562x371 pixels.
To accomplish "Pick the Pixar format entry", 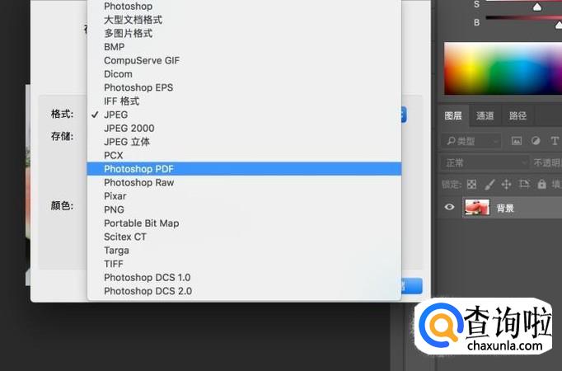I will click(x=244, y=196).
